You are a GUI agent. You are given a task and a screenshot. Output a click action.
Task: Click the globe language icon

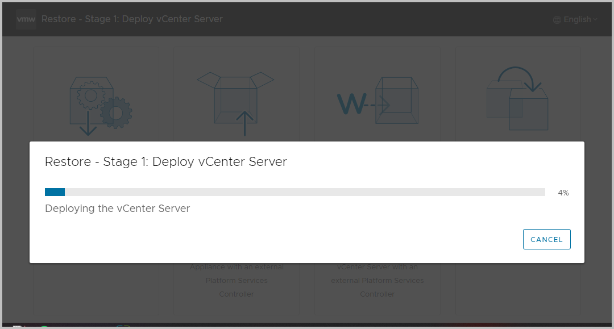pyautogui.click(x=556, y=19)
